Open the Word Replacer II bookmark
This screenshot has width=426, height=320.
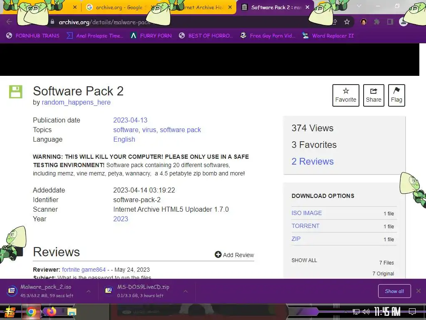pyautogui.click(x=328, y=36)
